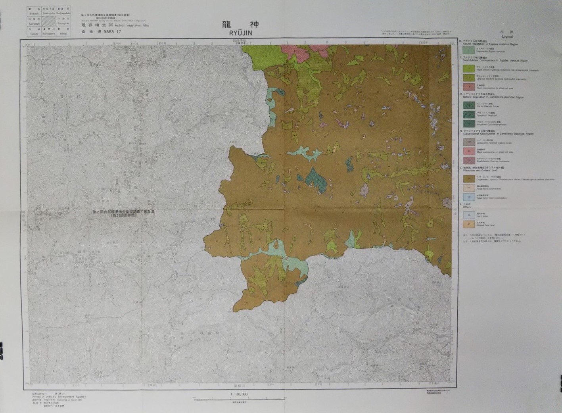The height and width of the screenshot is (413, 562).
Task: Click the 'Kurisugawa' cell in the index grid
Action: point(49,32)
